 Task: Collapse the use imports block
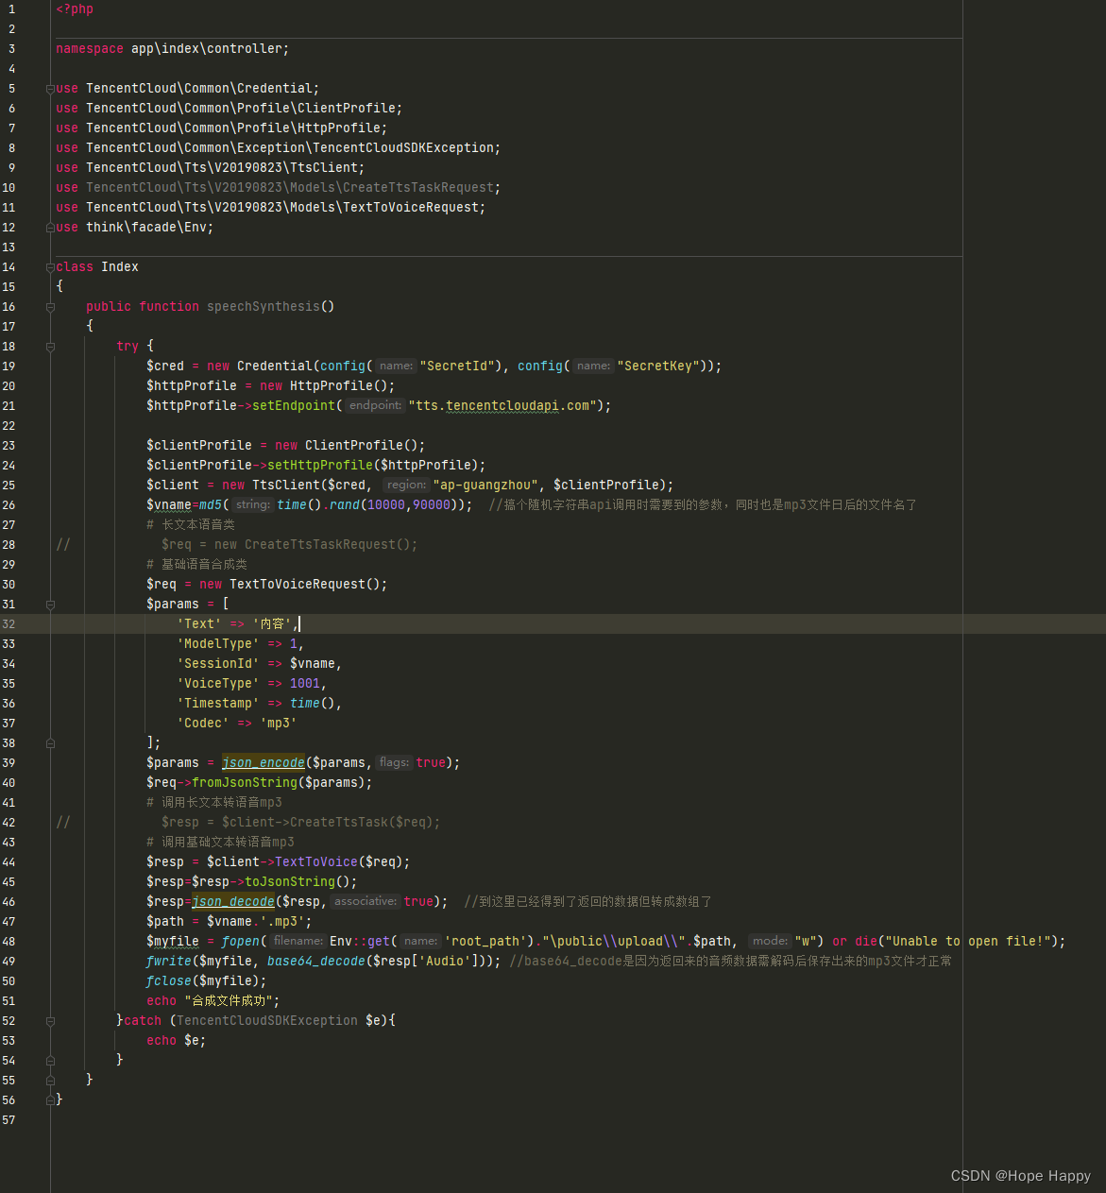[50, 88]
